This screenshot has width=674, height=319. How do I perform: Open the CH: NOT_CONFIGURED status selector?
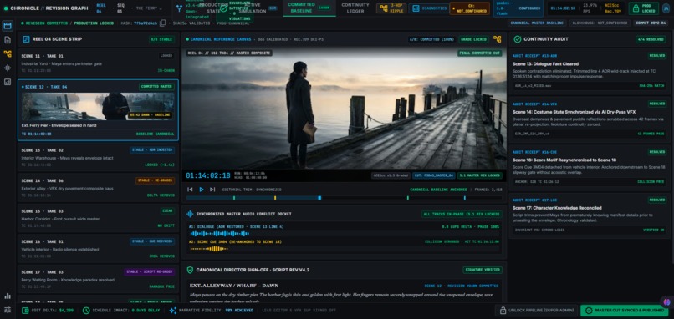click(x=470, y=8)
